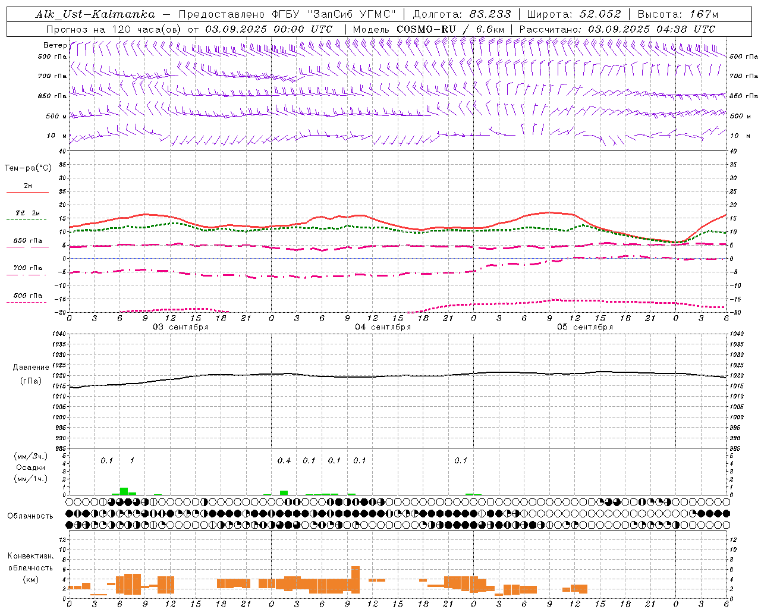
Task: Click the 05 сентября date label
Action: pos(585,327)
